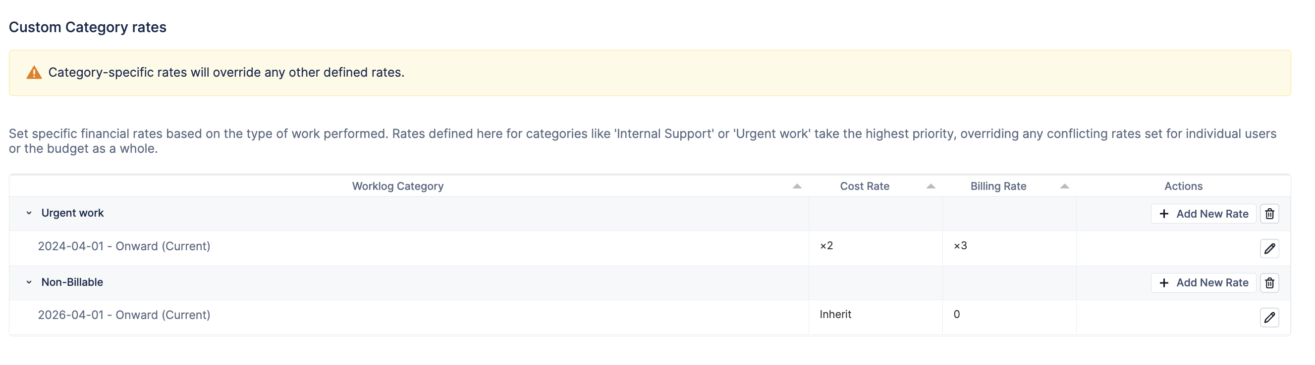The image size is (1315, 365).
Task: Click the orange warning triangle icon
Action: pyautogui.click(x=34, y=72)
